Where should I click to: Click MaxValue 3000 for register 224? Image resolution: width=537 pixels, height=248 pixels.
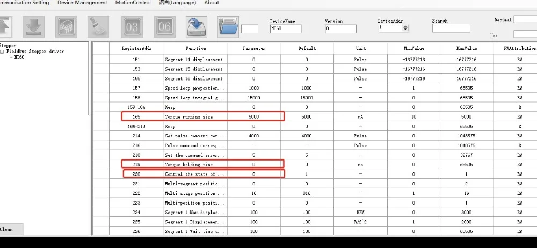point(467,213)
